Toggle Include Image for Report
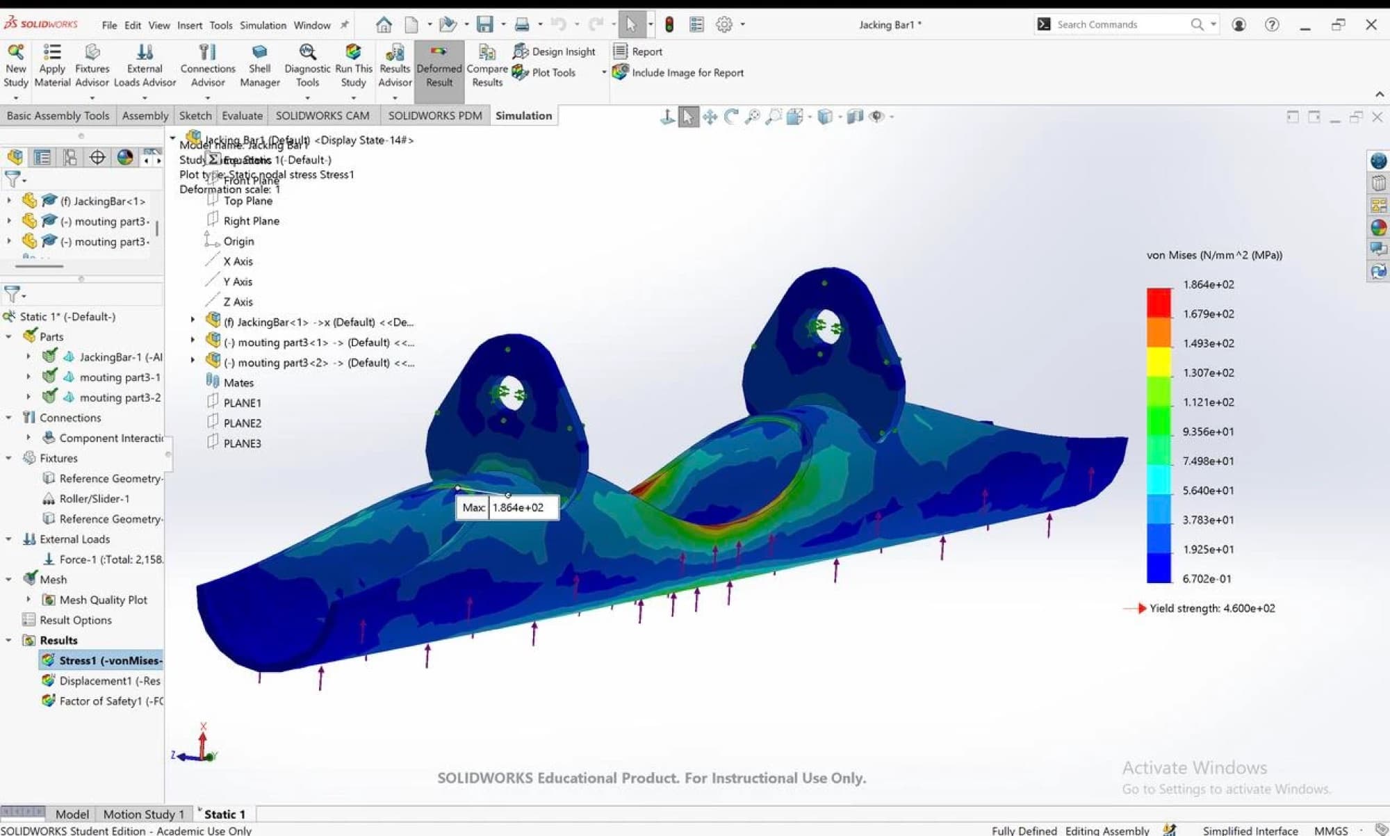Image resolution: width=1390 pixels, height=836 pixels. (678, 72)
